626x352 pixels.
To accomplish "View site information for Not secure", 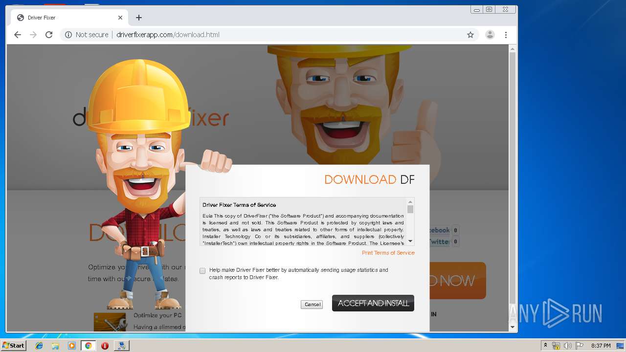I will pos(87,35).
